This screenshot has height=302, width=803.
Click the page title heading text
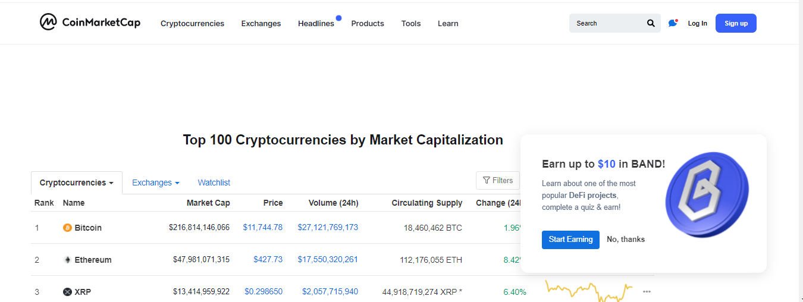click(x=343, y=140)
